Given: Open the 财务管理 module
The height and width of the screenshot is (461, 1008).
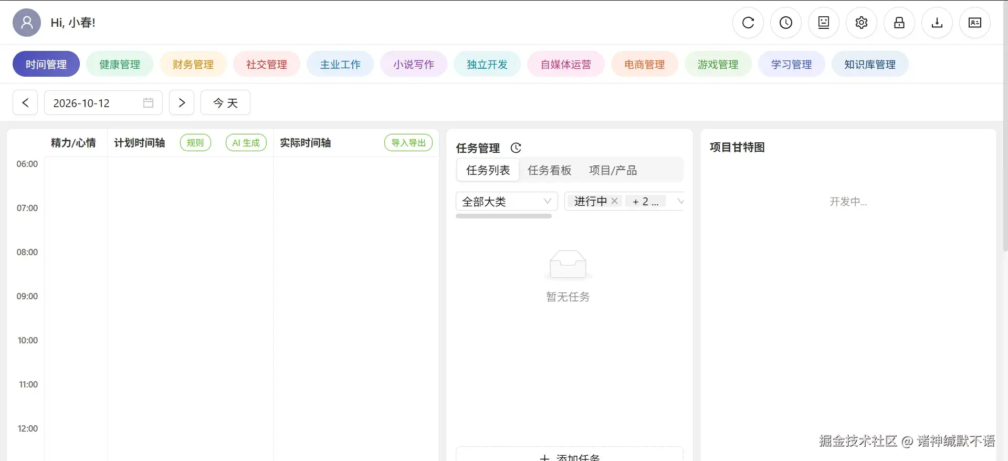Looking at the screenshot, I should (x=193, y=64).
